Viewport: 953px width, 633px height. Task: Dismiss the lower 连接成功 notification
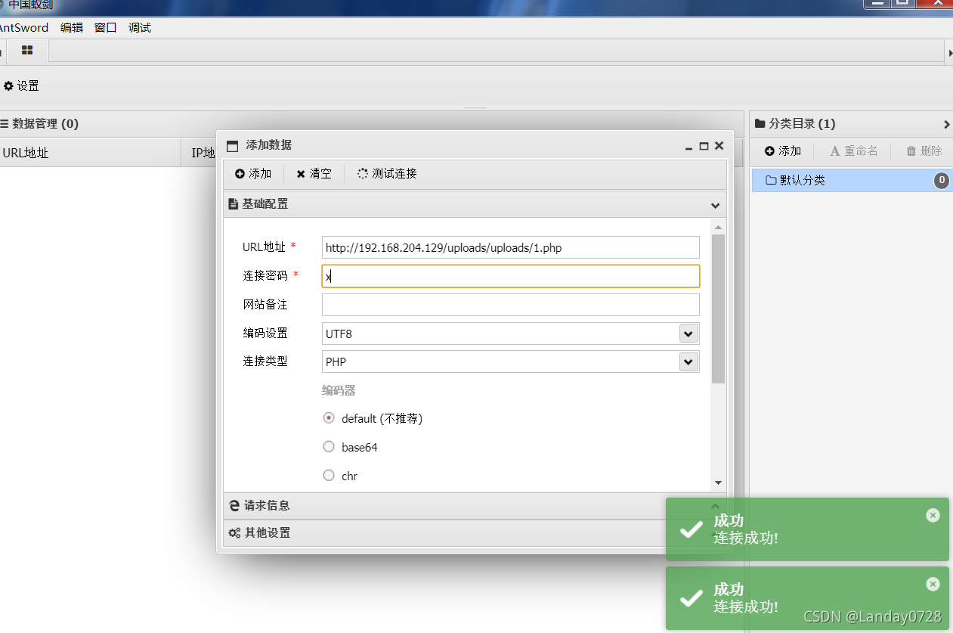pos(933,584)
